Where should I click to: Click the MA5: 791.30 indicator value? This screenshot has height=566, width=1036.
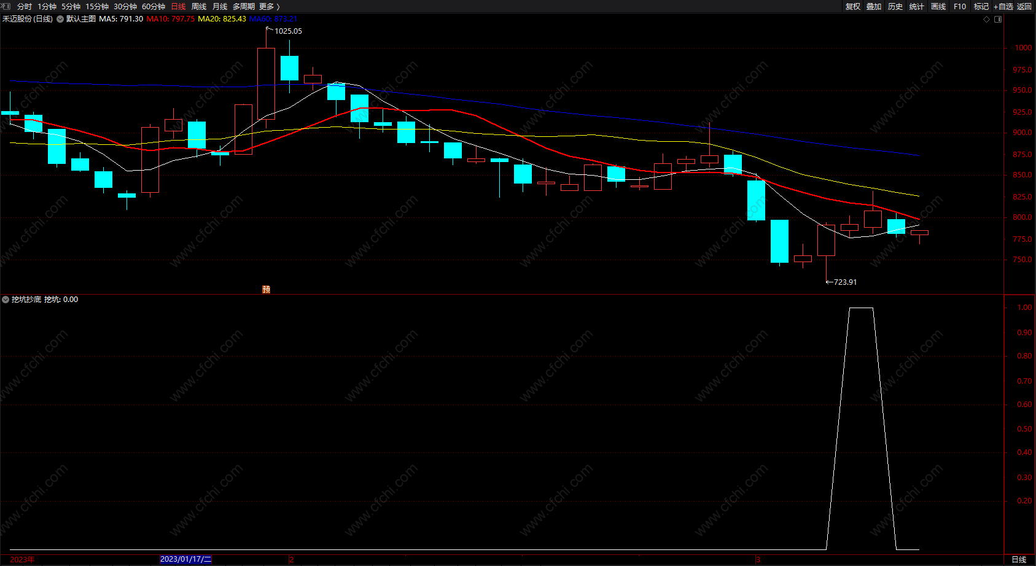click(121, 19)
